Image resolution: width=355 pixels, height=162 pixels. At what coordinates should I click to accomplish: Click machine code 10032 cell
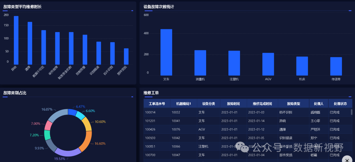pyautogui.click(x=184, y=112)
